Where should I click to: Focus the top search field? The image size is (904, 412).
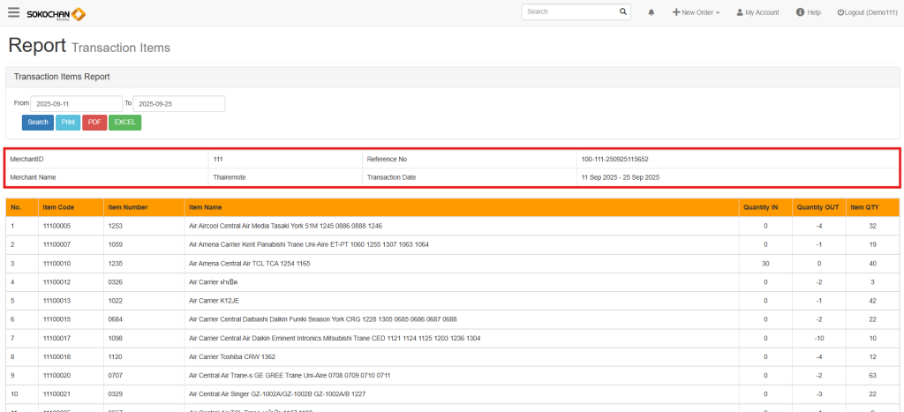(569, 12)
